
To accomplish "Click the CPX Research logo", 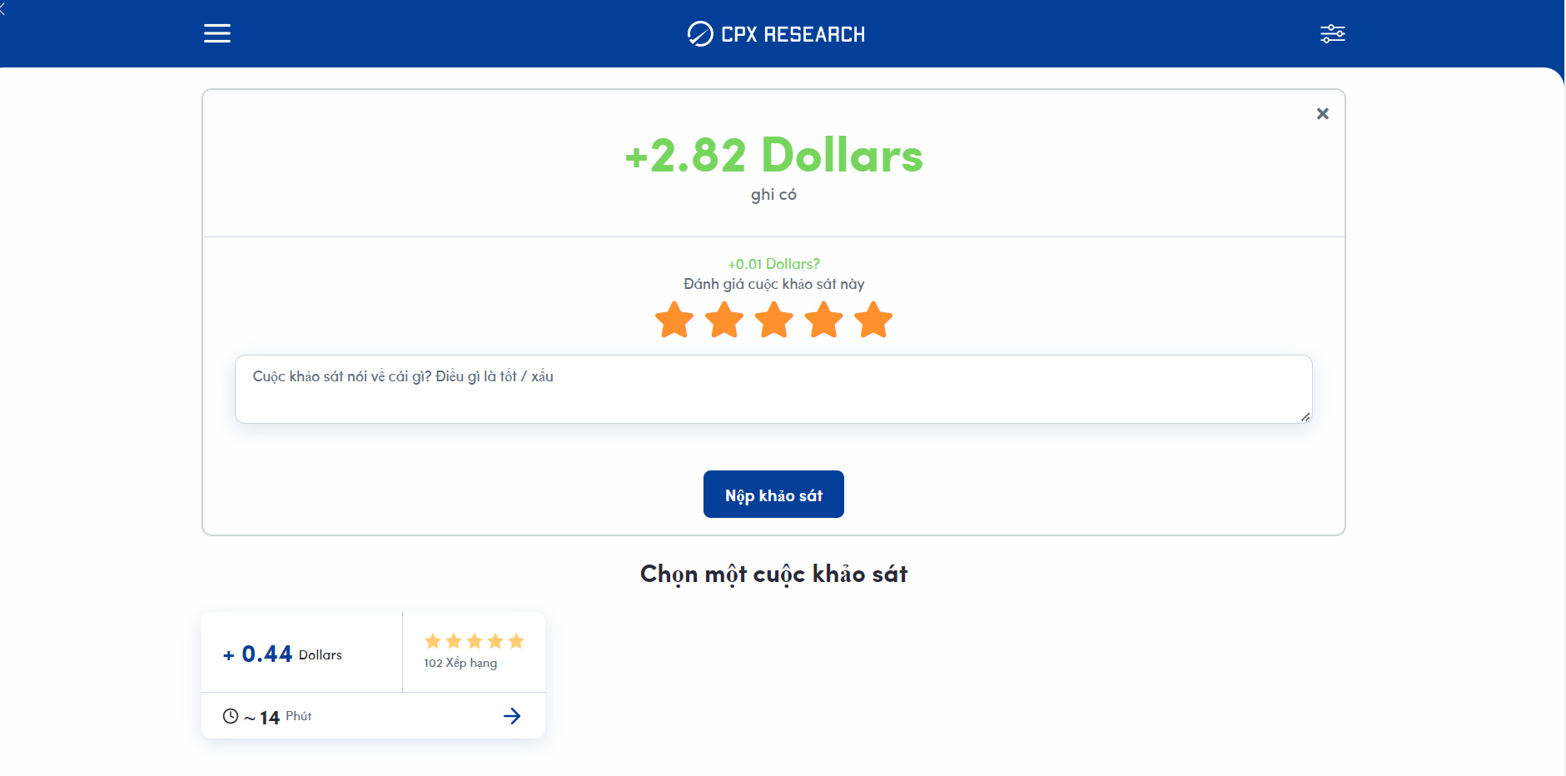I will point(700,34).
